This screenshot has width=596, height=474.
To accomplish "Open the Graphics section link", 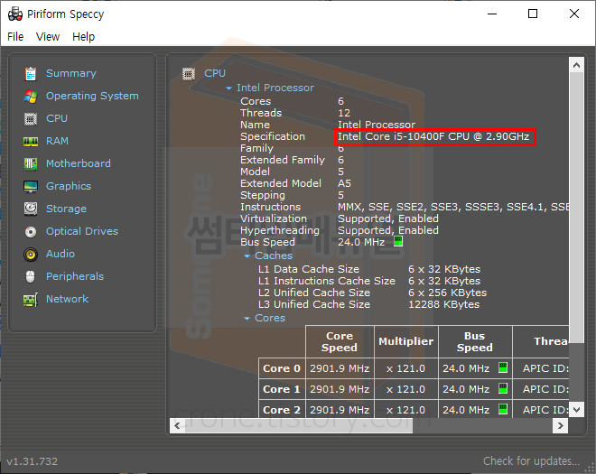I will (x=69, y=186).
